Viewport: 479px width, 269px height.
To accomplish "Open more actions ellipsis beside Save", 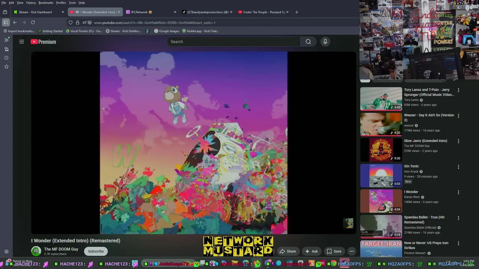I will (352, 251).
